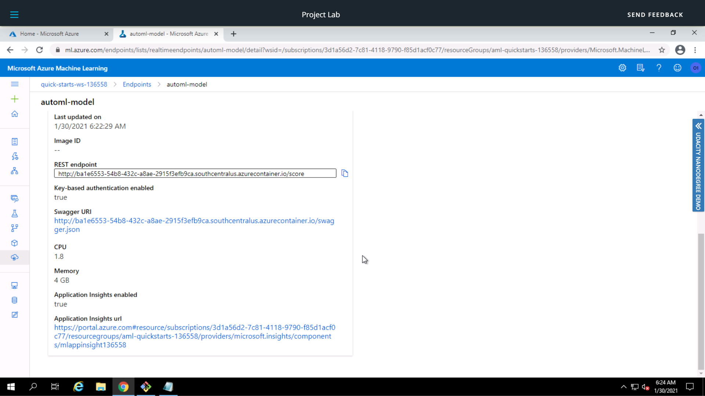Copy the REST endpoint URL
705x396 pixels.
click(x=344, y=173)
